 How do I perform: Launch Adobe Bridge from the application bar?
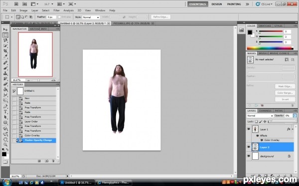click(x=16, y=4)
